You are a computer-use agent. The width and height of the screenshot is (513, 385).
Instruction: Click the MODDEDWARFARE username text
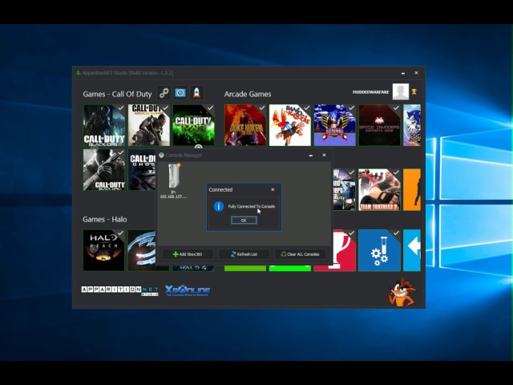click(370, 92)
